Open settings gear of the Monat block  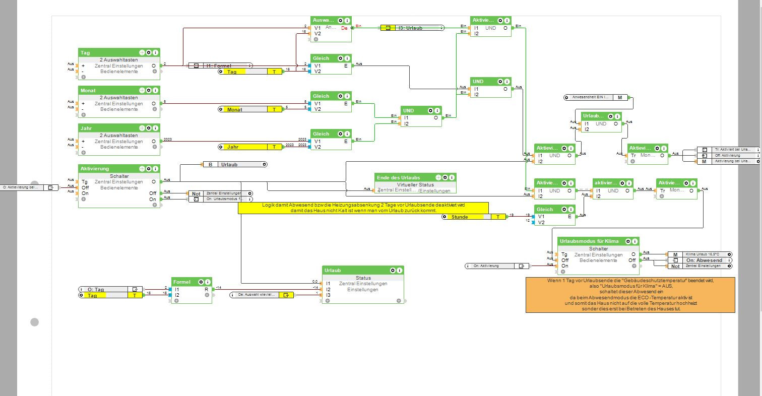pyautogui.click(x=149, y=90)
